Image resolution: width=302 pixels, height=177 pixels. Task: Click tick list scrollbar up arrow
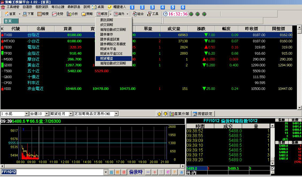(x=273, y=126)
